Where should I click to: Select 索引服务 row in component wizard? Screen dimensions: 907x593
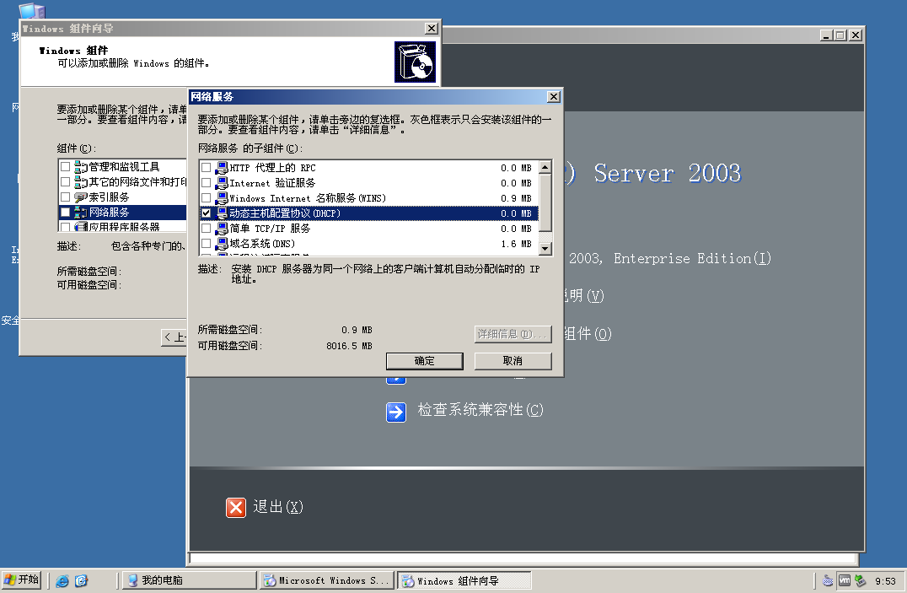click(122, 197)
